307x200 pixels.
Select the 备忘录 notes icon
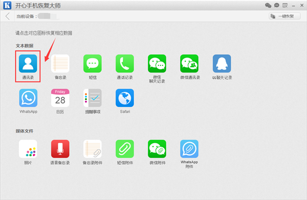[x=60, y=63]
